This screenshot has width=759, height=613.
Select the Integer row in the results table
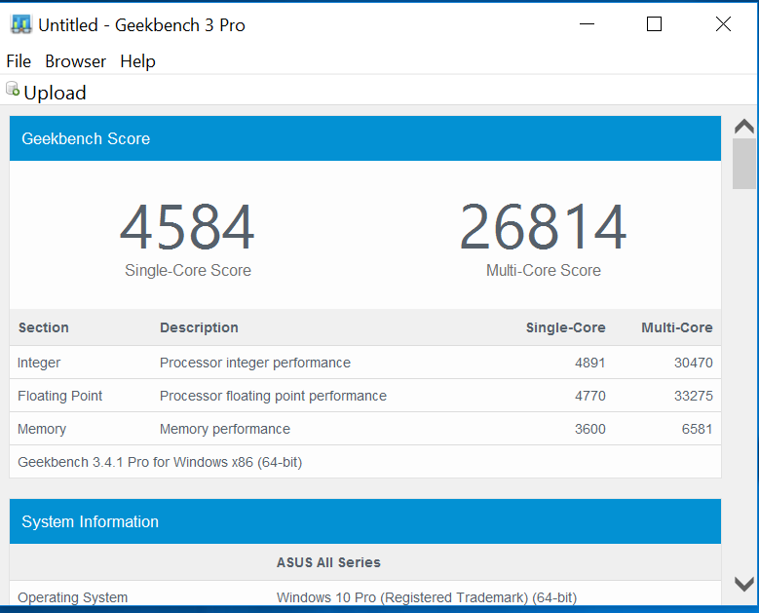(x=364, y=363)
